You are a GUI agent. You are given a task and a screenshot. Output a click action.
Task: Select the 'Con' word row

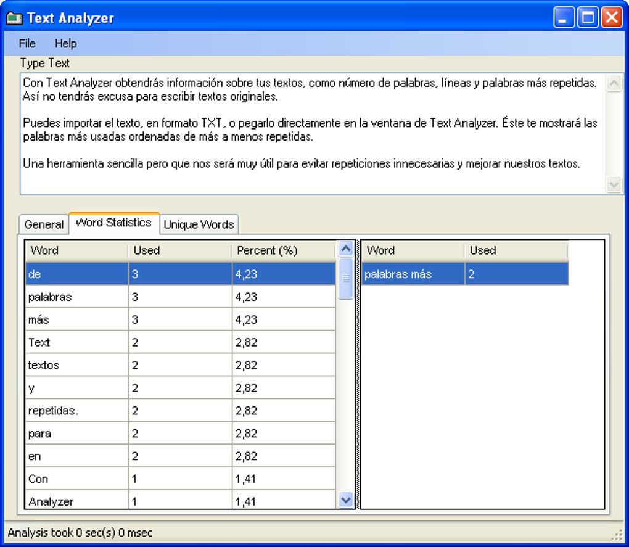click(x=181, y=479)
